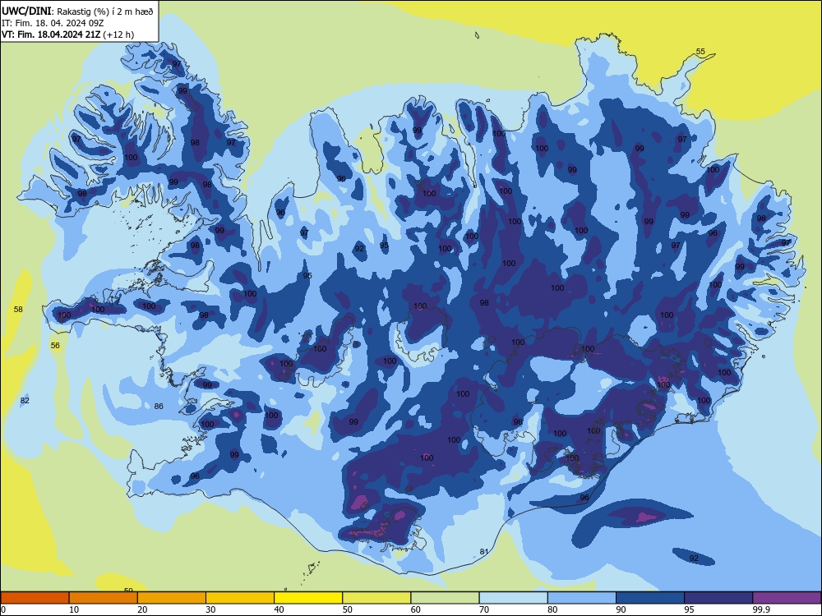Click the title text 'UWC/DINI: Rakastig (%) í 2 m hæð'
Viewport: 822px width, 616px height.
[77, 11]
